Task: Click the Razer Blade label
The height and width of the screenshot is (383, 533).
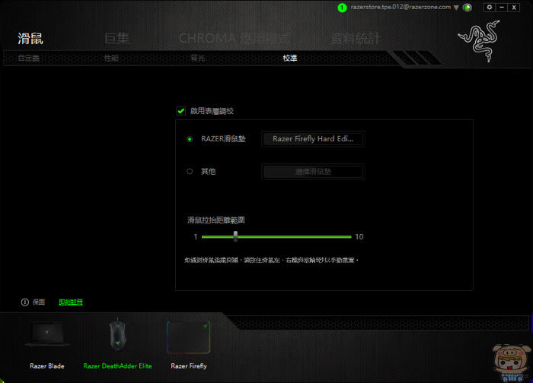Action: point(47,366)
